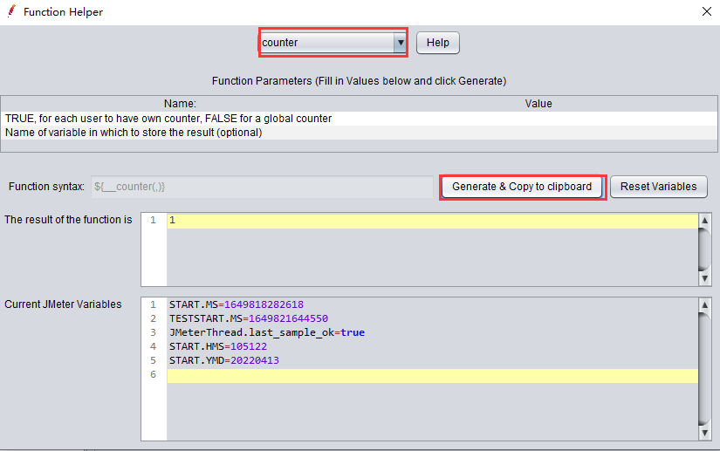The width and height of the screenshot is (720, 451).
Task: Click the dropdown arrow next to counter
Action: point(400,43)
